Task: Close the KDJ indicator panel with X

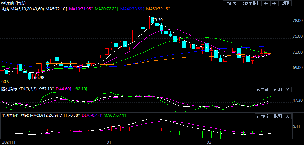Action: pos(288,90)
